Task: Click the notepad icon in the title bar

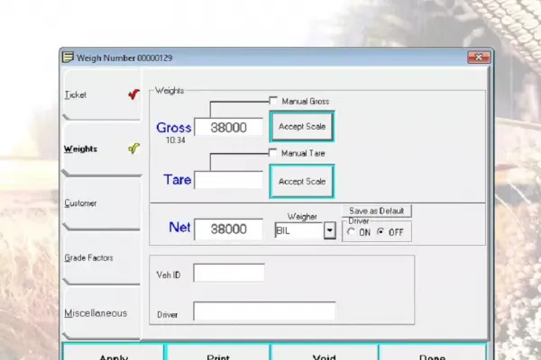Action: pyautogui.click(x=68, y=58)
